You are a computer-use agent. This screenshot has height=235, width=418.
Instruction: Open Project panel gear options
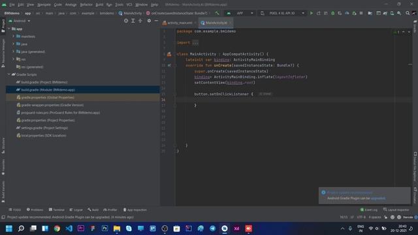point(149,21)
